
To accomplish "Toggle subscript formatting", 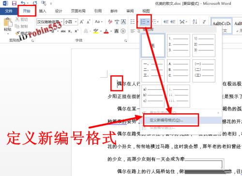I will (70, 31).
